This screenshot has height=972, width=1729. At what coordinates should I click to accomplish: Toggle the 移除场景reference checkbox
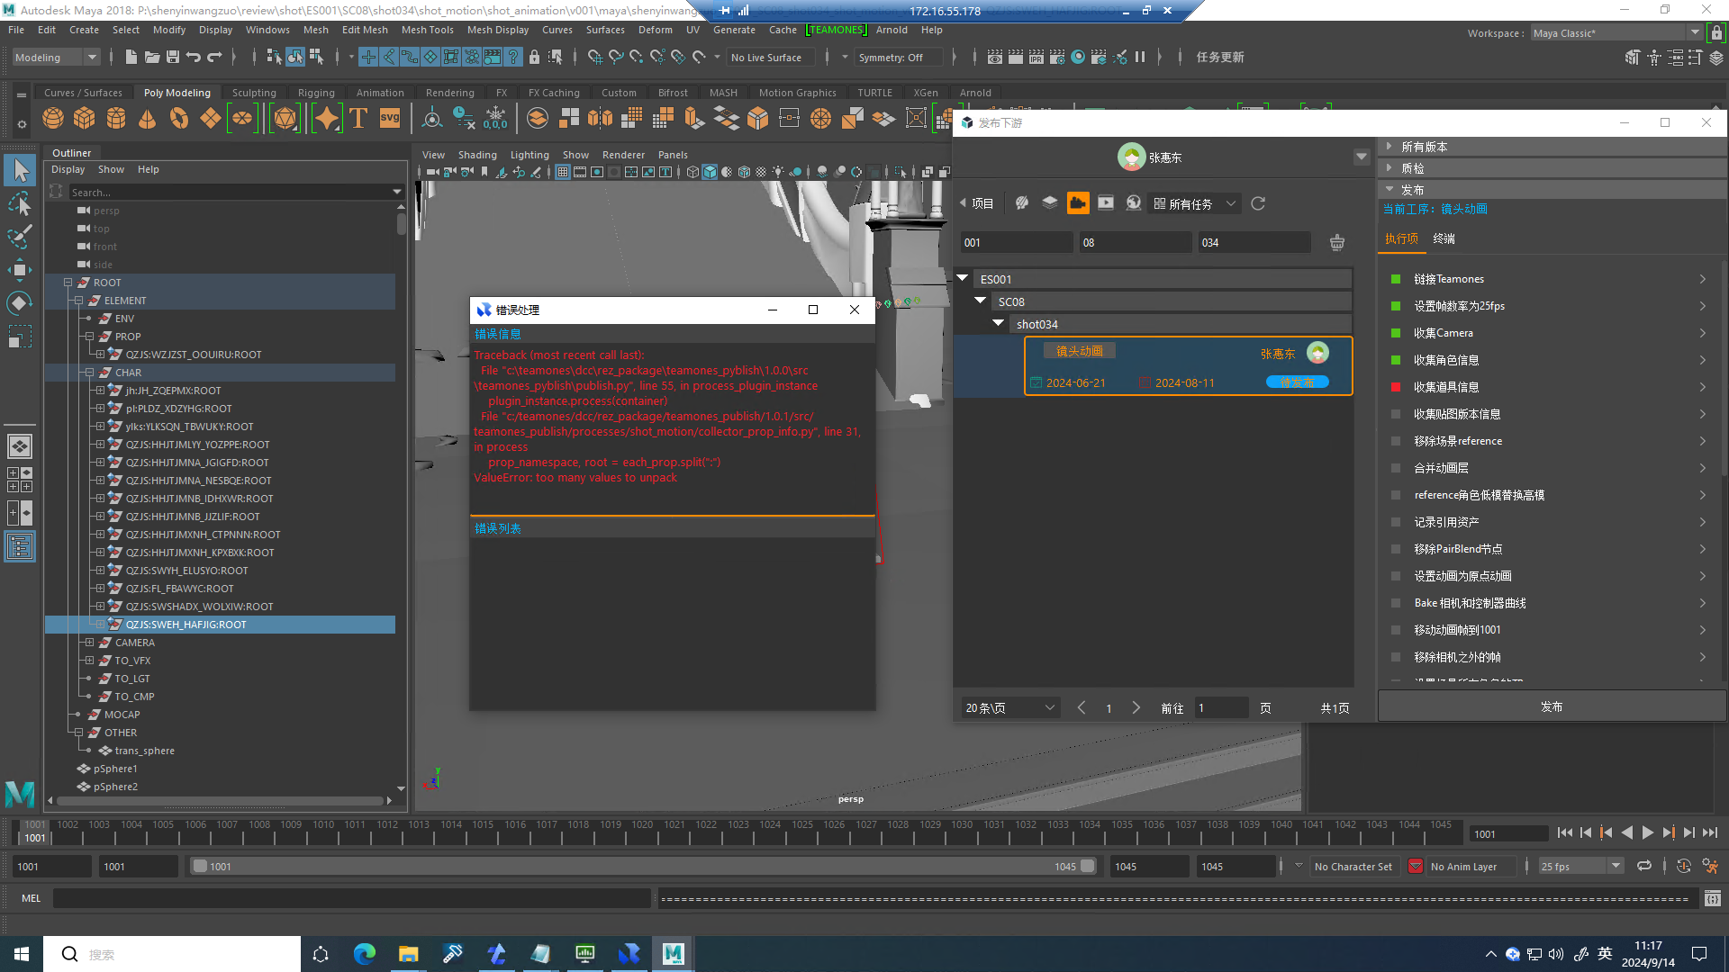coord(1396,441)
